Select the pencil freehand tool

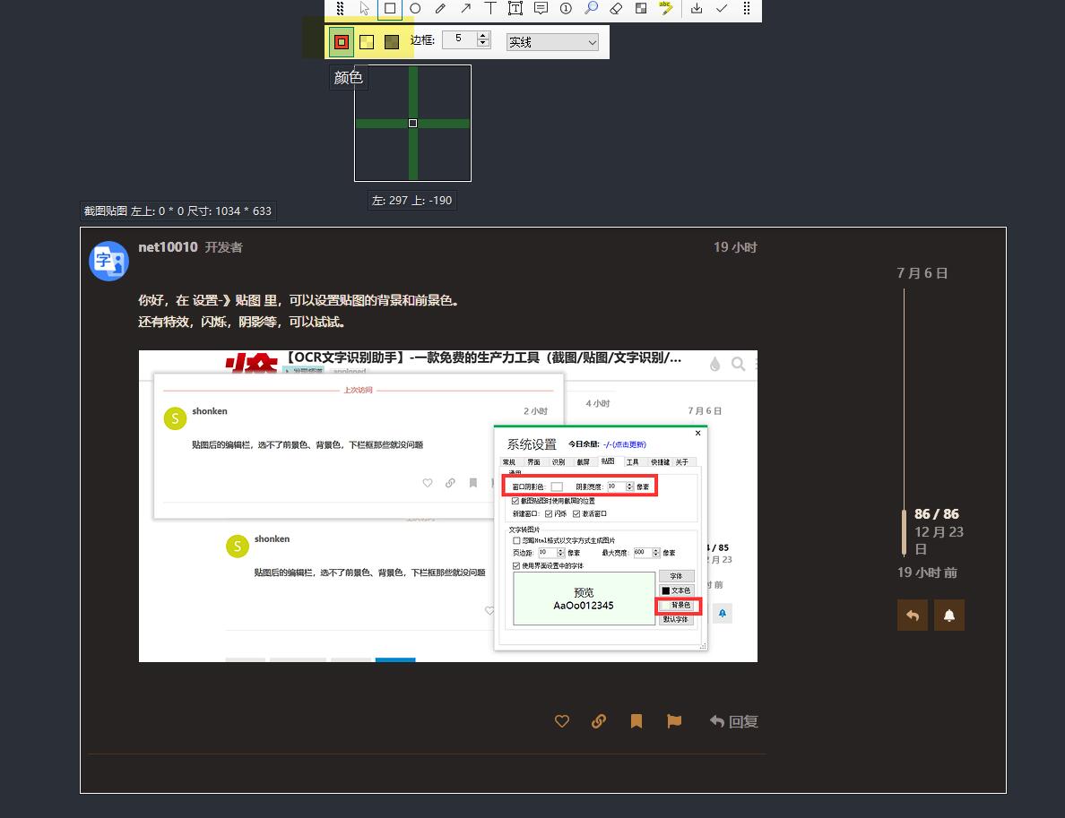tap(440, 9)
